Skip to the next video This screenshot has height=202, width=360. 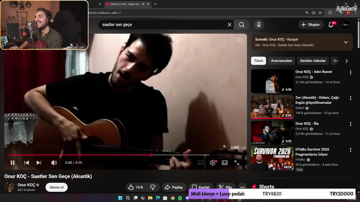[39, 163]
